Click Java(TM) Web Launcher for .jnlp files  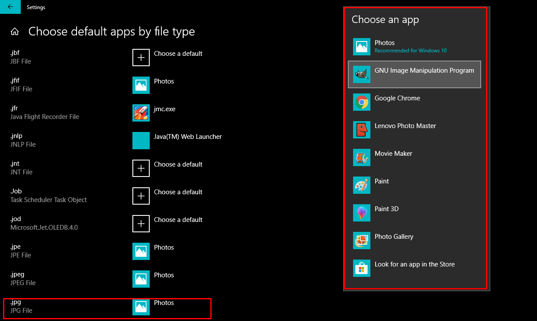tap(188, 136)
